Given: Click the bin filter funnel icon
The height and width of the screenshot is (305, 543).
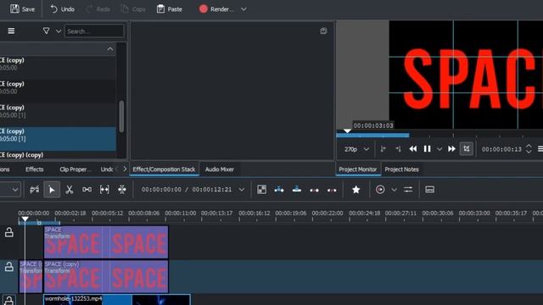Looking at the screenshot, I should tap(46, 31).
